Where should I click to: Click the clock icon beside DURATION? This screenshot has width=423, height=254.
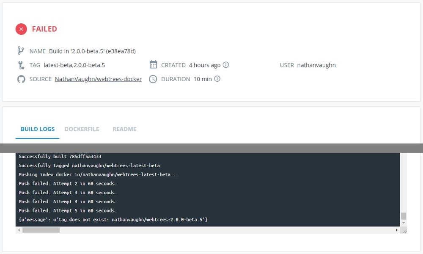point(153,79)
